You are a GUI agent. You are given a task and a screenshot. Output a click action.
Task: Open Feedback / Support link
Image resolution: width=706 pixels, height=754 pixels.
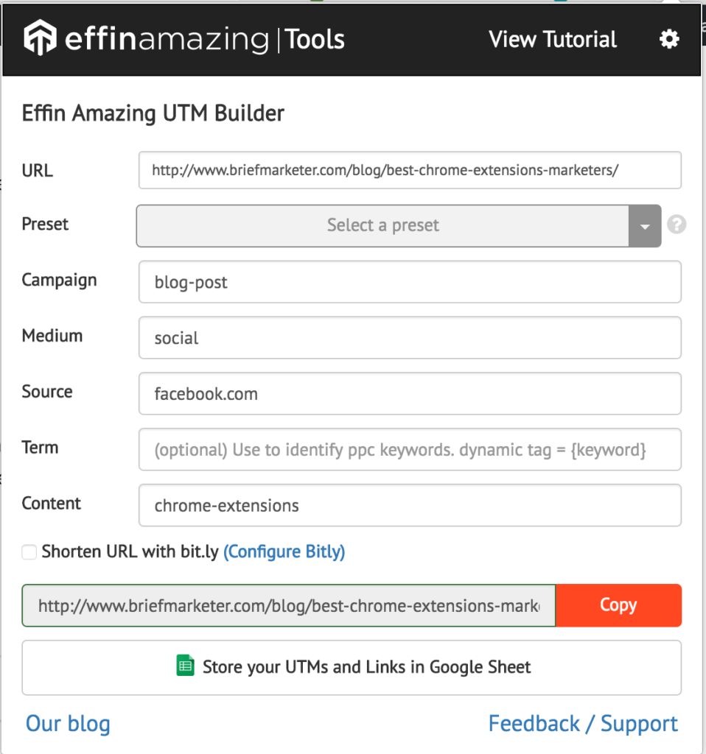point(583,724)
